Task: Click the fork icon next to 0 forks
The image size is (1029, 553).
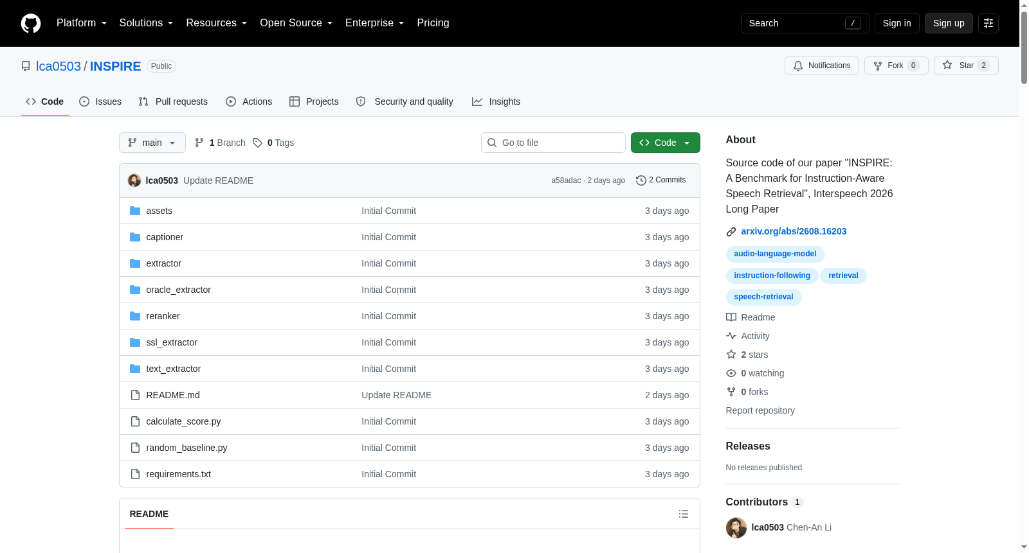Action: 731,392
